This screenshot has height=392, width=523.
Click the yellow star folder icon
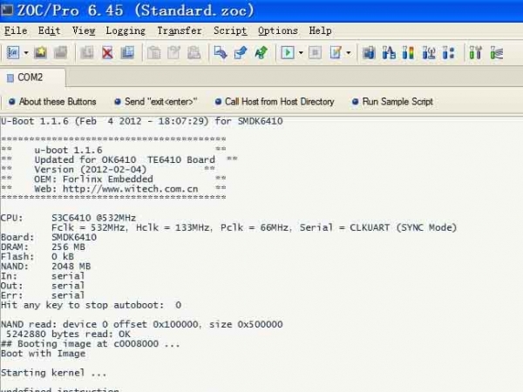[41, 52]
